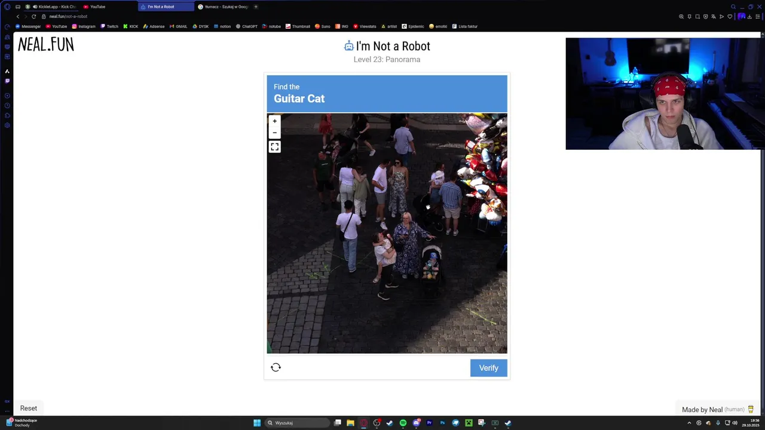Open the Adsense bookmark
This screenshot has width=765, height=430.
(154, 26)
